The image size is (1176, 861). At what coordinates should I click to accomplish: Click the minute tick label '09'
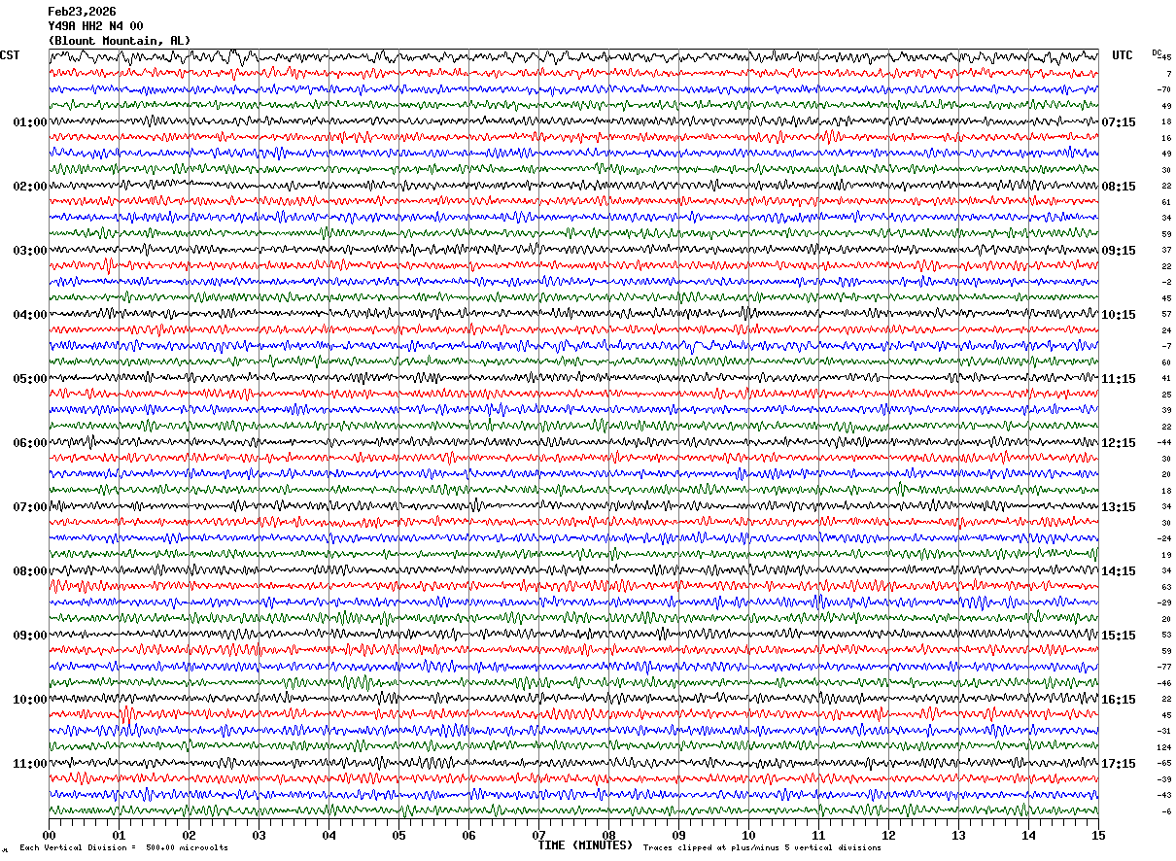(x=678, y=835)
